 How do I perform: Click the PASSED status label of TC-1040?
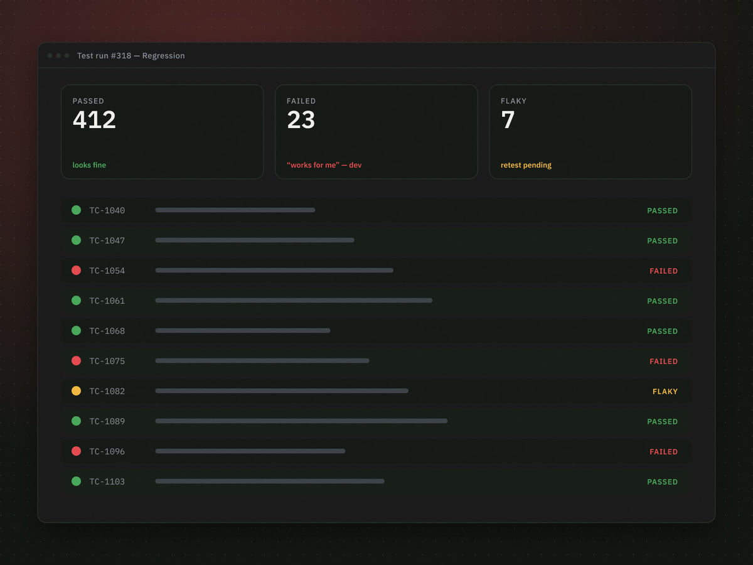(663, 211)
